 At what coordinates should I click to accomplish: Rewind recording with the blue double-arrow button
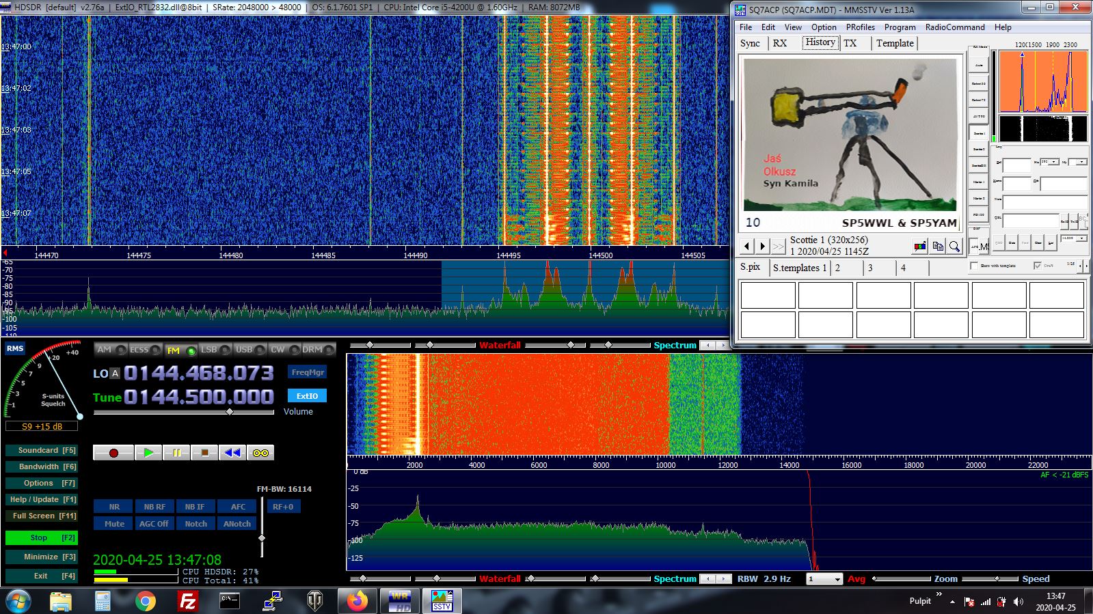click(x=232, y=453)
